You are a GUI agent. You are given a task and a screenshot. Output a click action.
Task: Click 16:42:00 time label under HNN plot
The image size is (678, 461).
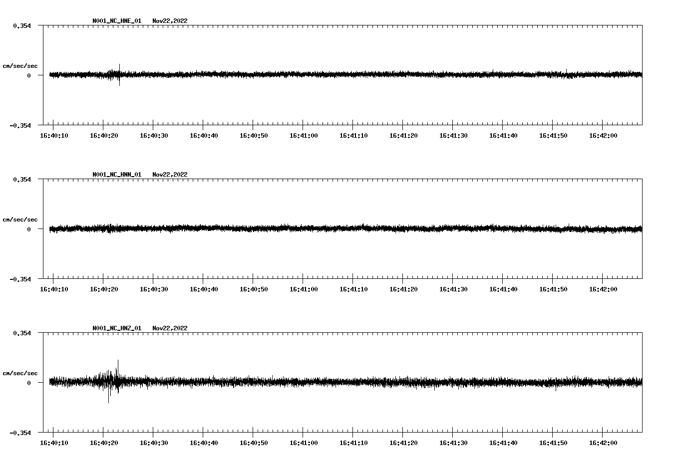pyautogui.click(x=603, y=289)
